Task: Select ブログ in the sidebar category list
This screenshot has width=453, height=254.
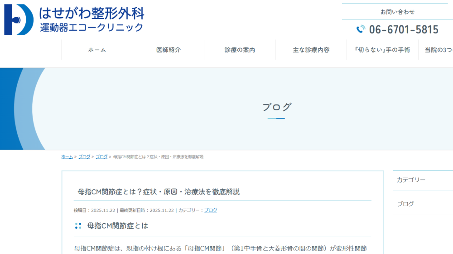Action: click(x=405, y=204)
